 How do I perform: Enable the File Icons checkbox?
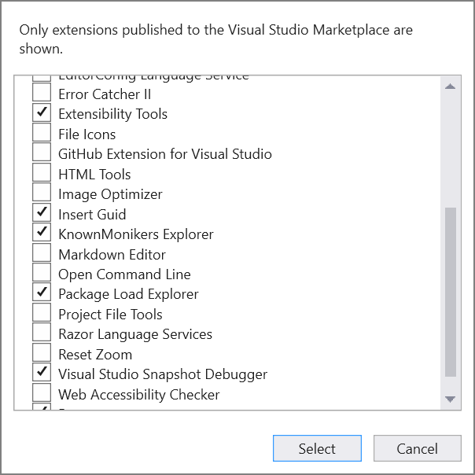42,132
